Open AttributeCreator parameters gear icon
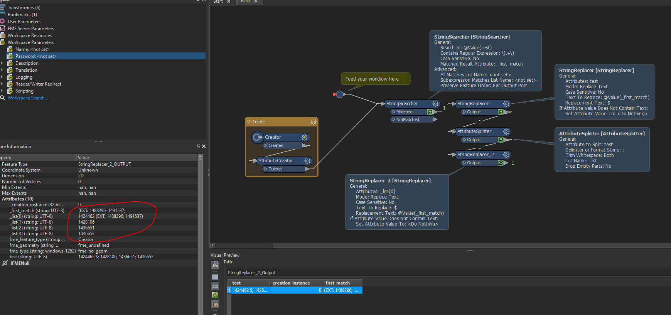 [307, 161]
